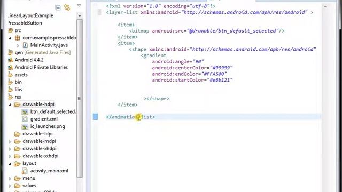
Task: Select the res folder icon
Action: 10,97
